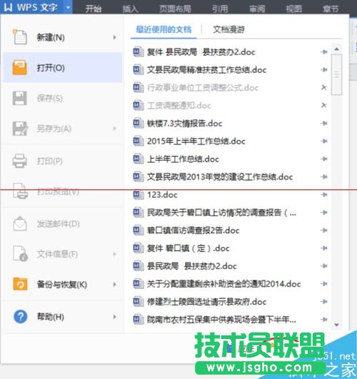The height and width of the screenshot is (379, 357).
Task: Choose 保存(S) from the file menu
Action: point(63,98)
